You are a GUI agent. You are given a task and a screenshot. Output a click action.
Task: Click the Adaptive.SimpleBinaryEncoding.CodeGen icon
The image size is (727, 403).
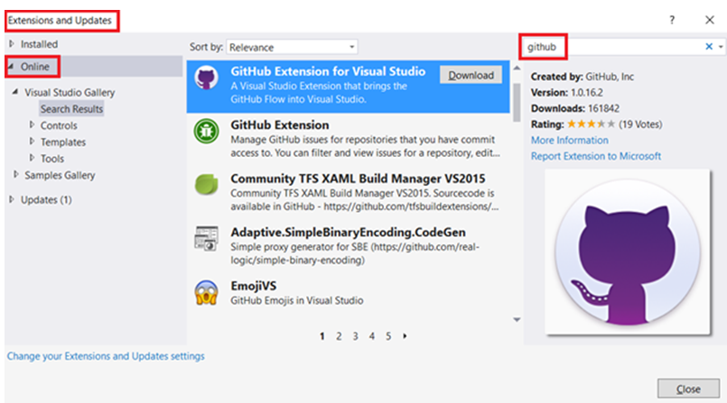coord(206,238)
